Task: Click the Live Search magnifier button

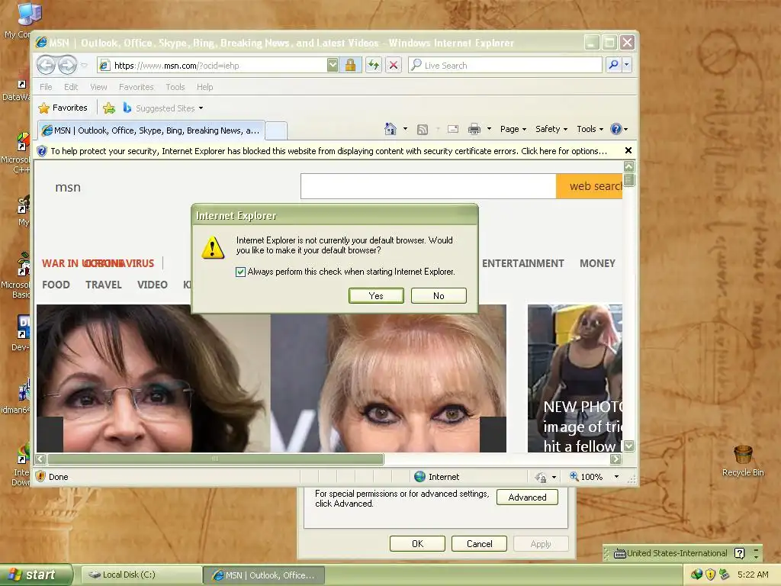Action: click(614, 66)
